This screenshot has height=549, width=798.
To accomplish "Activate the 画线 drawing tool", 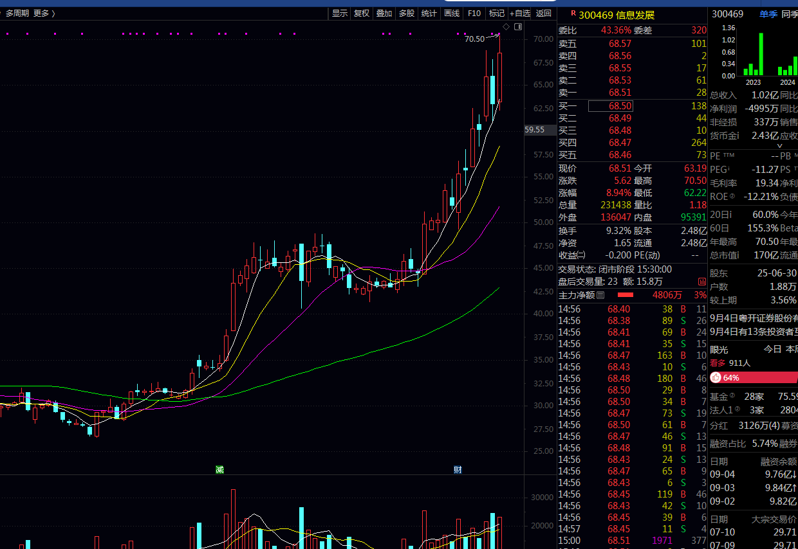I will point(452,14).
